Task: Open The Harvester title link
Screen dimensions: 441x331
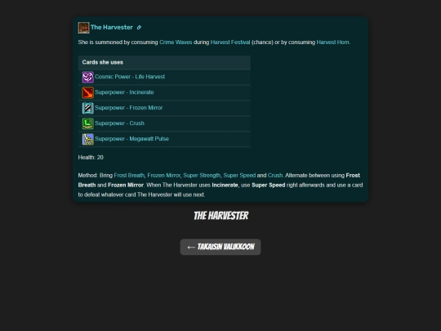Action: 112,27
